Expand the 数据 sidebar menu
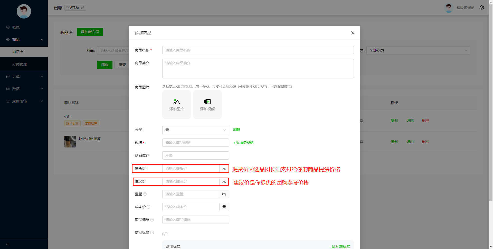The image size is (493, 249). tap(24, 89)
